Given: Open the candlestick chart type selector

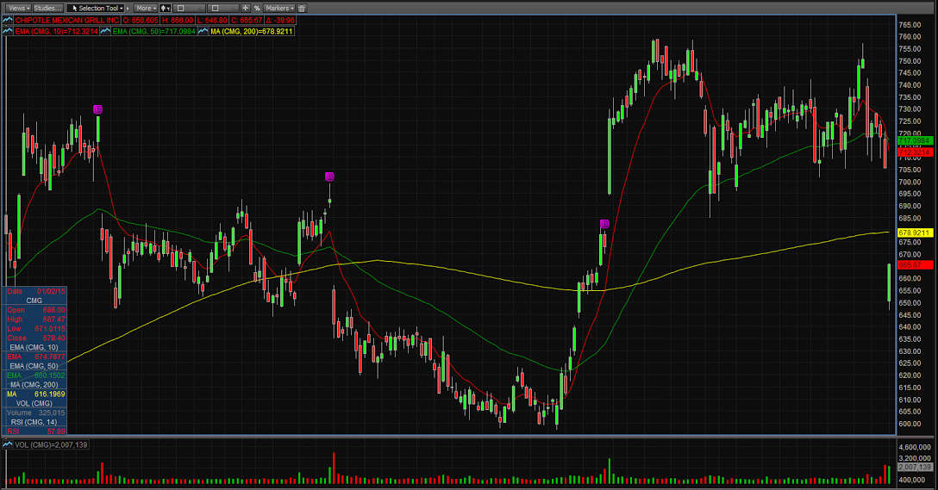Looking at the screenshot, I should click(166, 9).
